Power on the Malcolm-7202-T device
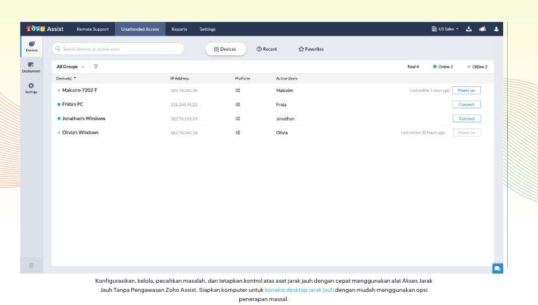 466,90
